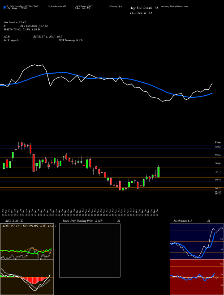Click the MACD red histogram chart
Viewport: 224px width, 295px height.
coord(27,277)
